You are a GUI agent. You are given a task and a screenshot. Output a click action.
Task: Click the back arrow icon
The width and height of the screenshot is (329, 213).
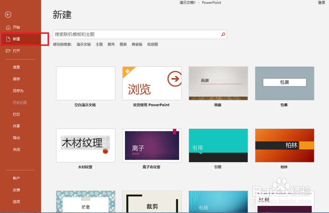coord(8,15)
